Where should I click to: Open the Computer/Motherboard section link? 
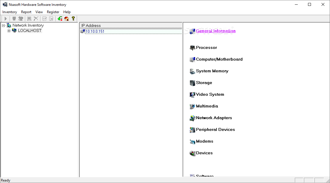point(219,59)
